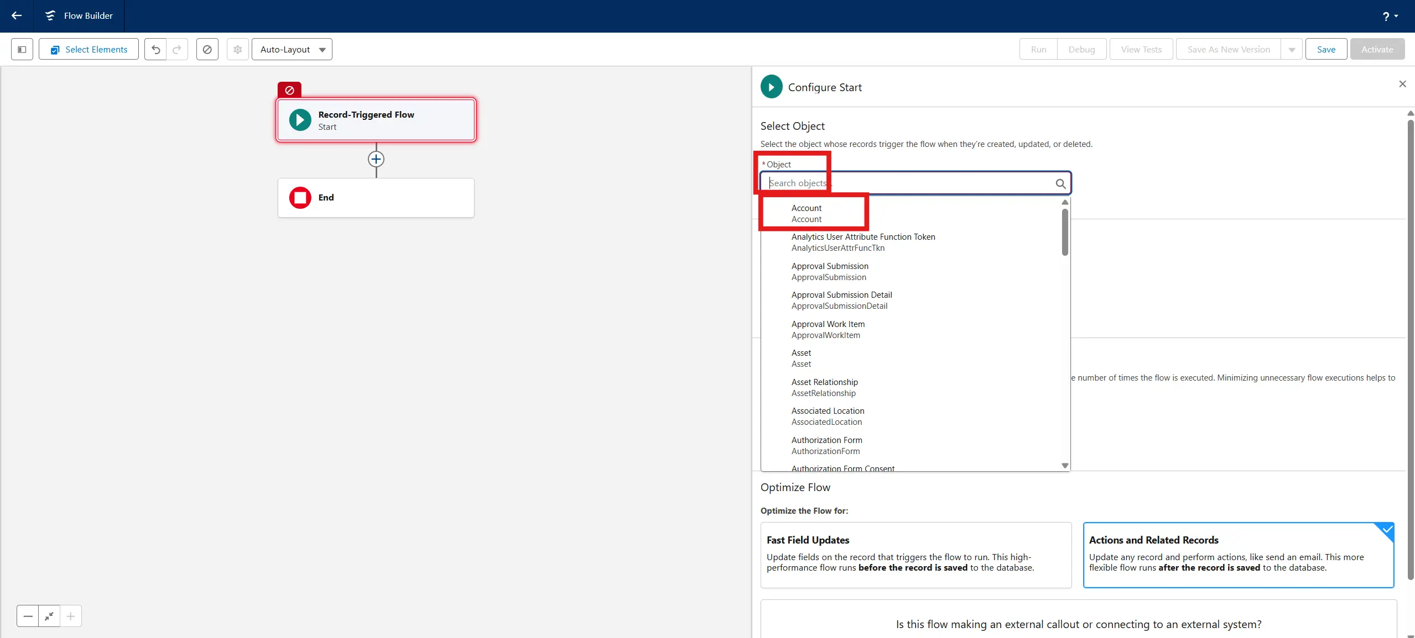Click the plus icon to add element

(x=376, y=160)
